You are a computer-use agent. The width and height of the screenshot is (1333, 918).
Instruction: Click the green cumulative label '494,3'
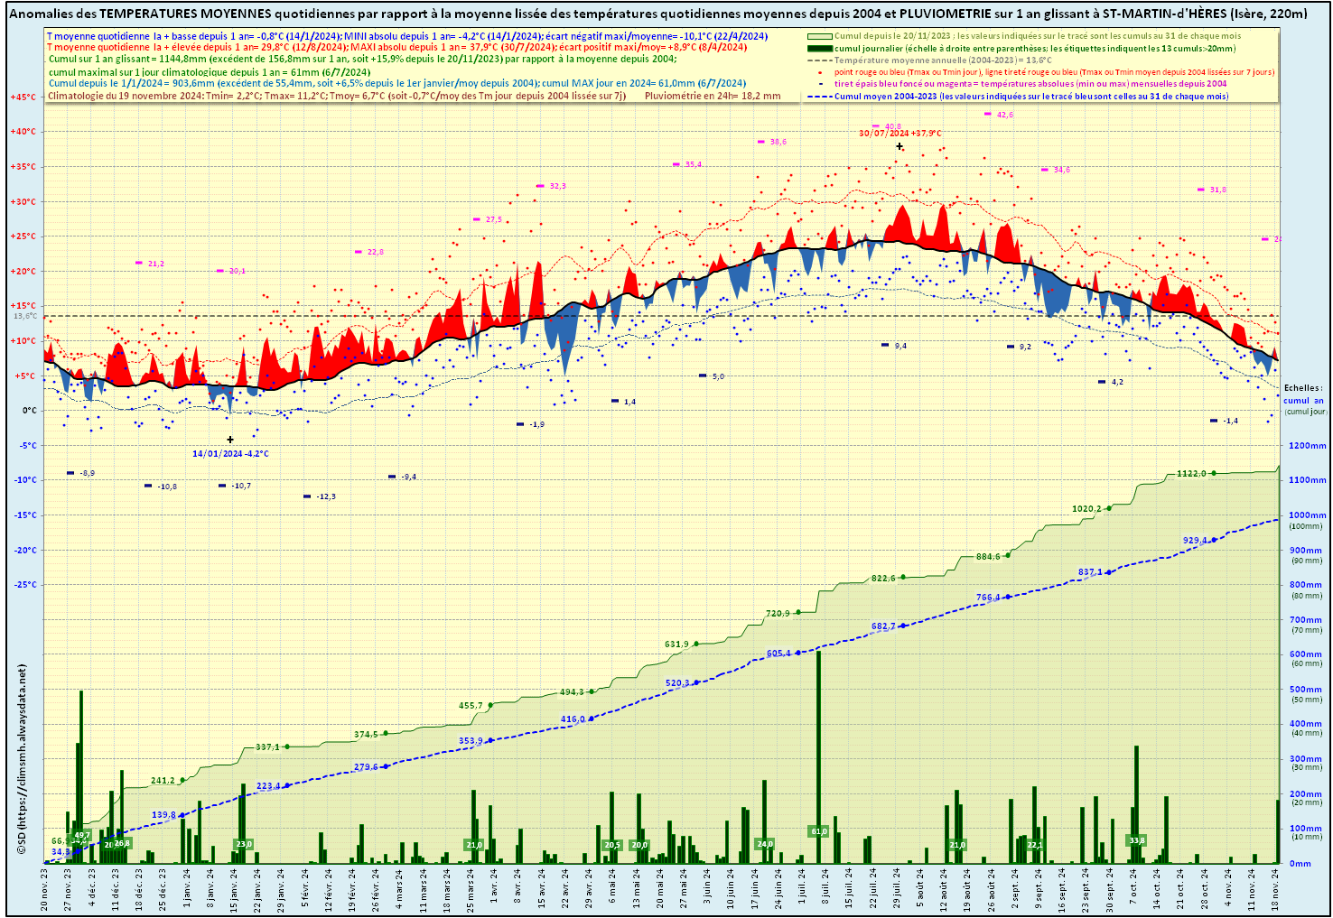tap(572, 691)
